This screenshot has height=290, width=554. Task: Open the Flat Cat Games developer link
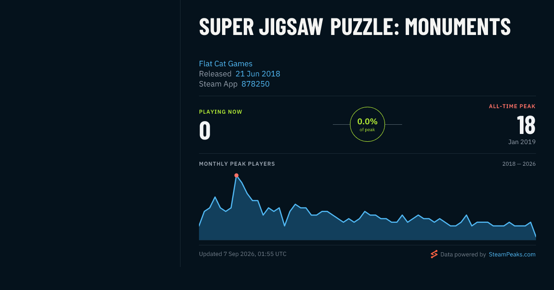tap(226, 64)
